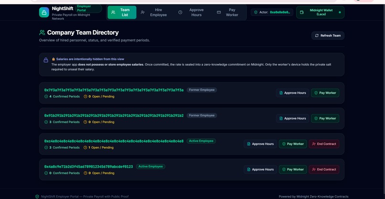Click 'Powered by Midnight Zero-Knowledge Contracts' footer text

[x=313, y=197]
